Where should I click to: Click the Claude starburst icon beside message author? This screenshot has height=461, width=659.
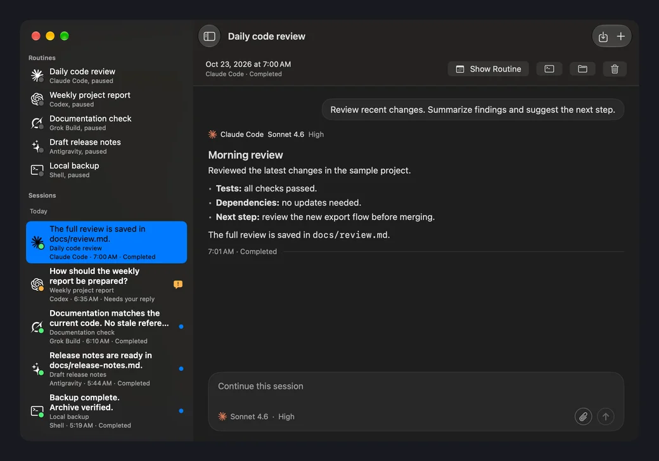point(213,134)
